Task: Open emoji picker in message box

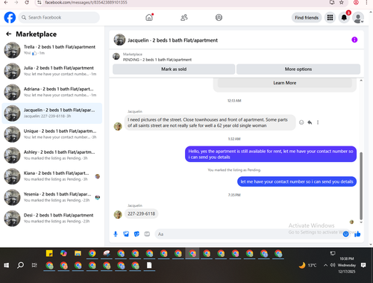Action: click(345, 234)
